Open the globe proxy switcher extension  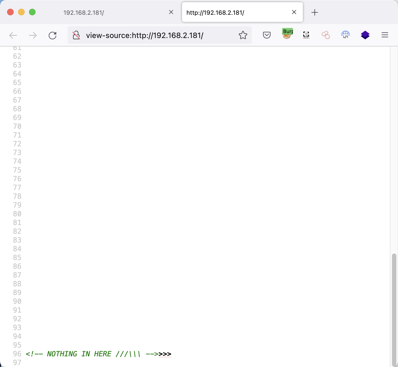[x=346, y=35]
